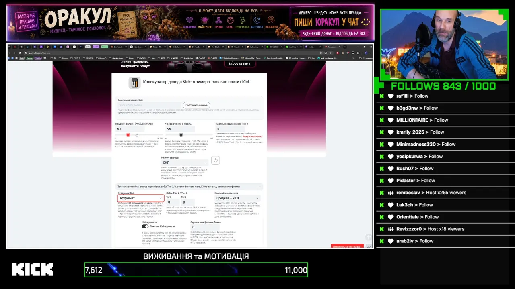Click the red subscribe button at page bottom
Screen dimensions: 515x289
347,246
